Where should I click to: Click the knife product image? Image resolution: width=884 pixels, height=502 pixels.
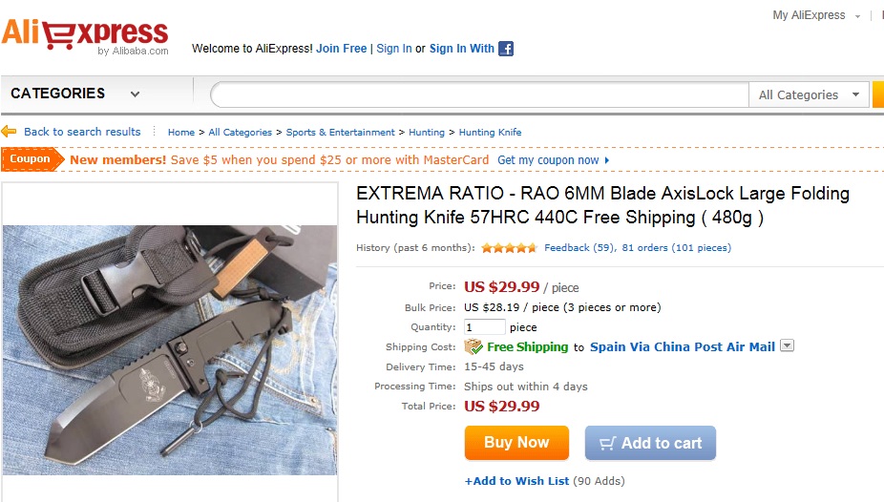point(170,349)
